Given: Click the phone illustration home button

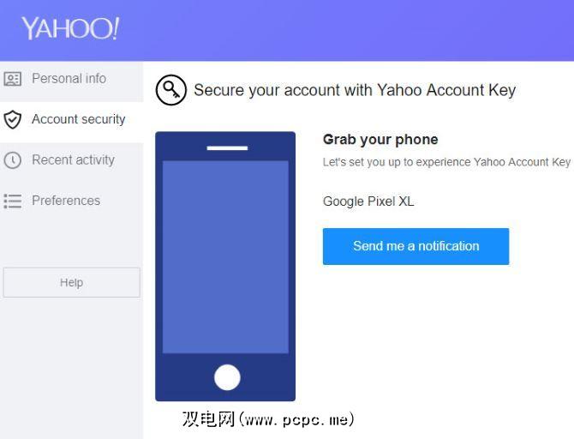Looking at the screenshot, I should pyautogui.click(x=227, y=377).
